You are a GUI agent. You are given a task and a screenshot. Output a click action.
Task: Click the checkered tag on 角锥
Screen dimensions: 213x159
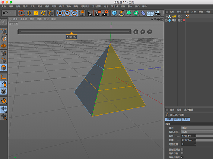[x=187, y=16]
